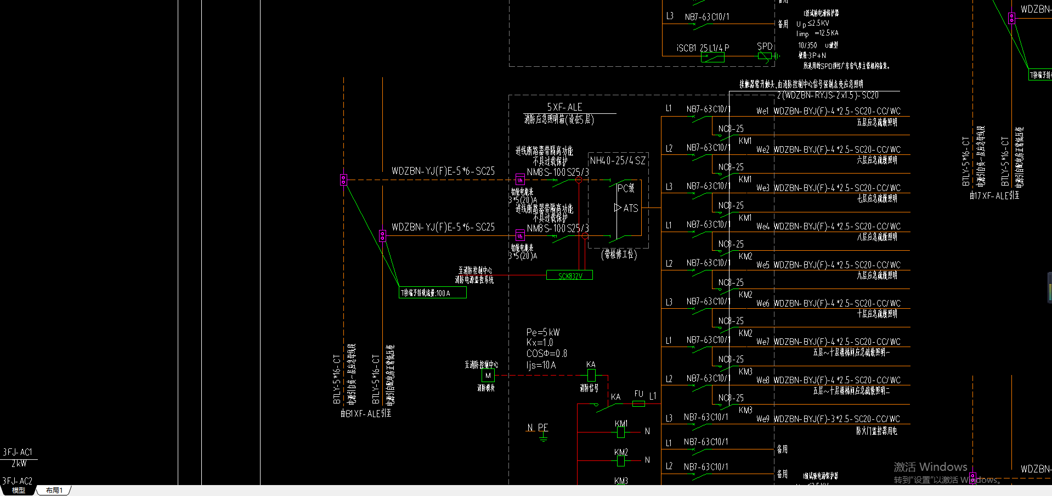Select the 消防应急照明箱(设在5层) text

(x=559, y=119)
